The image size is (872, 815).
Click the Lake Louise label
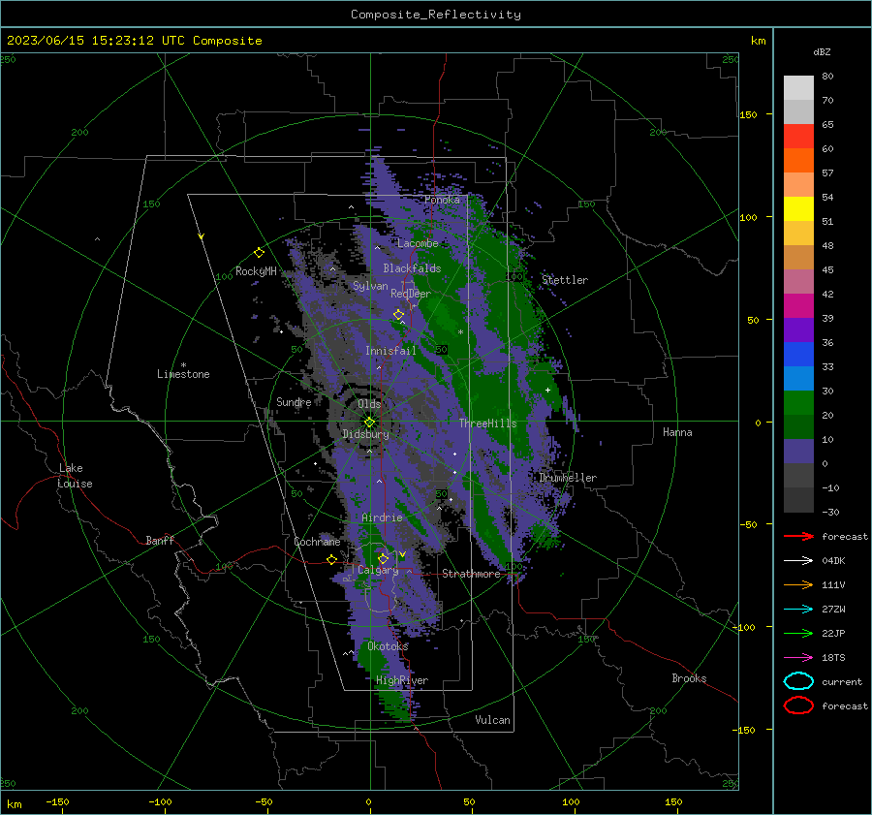[x=75, y=476]
